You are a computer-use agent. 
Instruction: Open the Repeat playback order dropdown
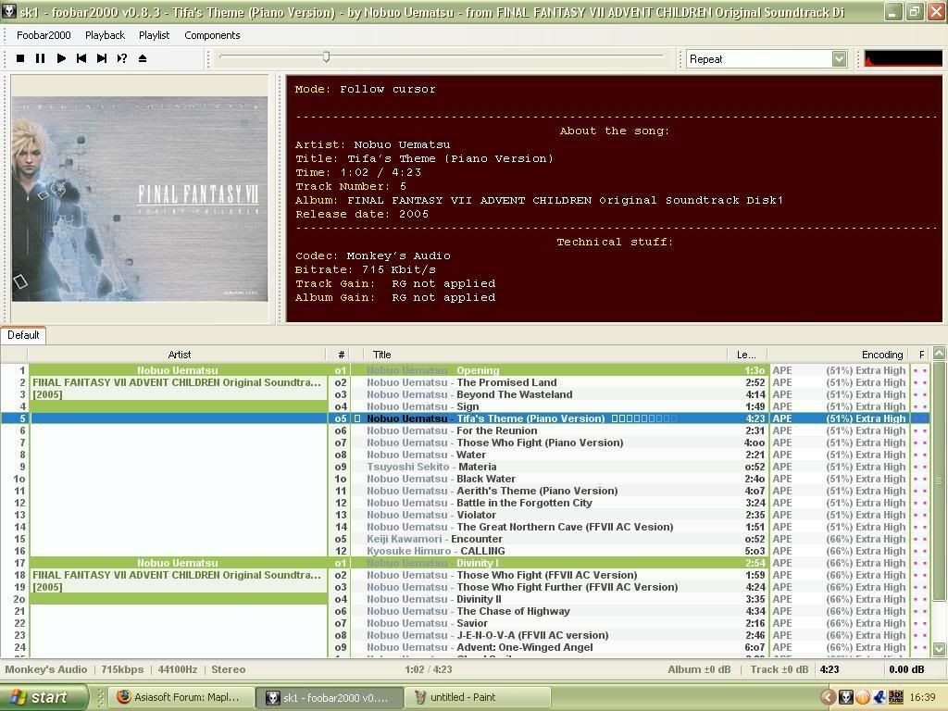[x=839, y=59]
